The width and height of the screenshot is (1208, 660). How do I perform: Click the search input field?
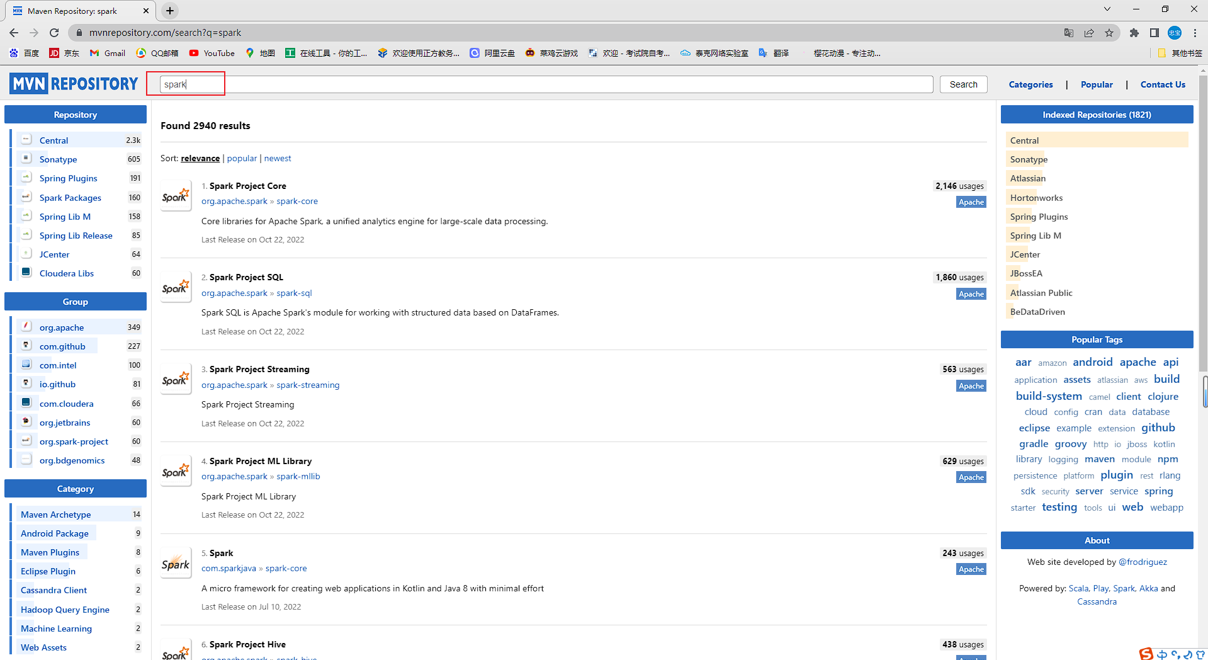pyautogui.click(x=546, y=84)
